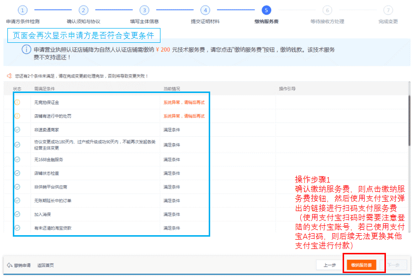
Task: Click warning status icon for 无竞拍保证金
Action: tap(17, 102)
